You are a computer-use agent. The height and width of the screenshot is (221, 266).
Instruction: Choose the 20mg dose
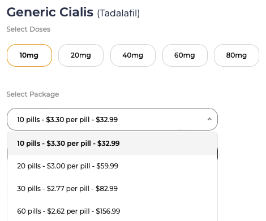pyautogui.click(x=81, y=55)
